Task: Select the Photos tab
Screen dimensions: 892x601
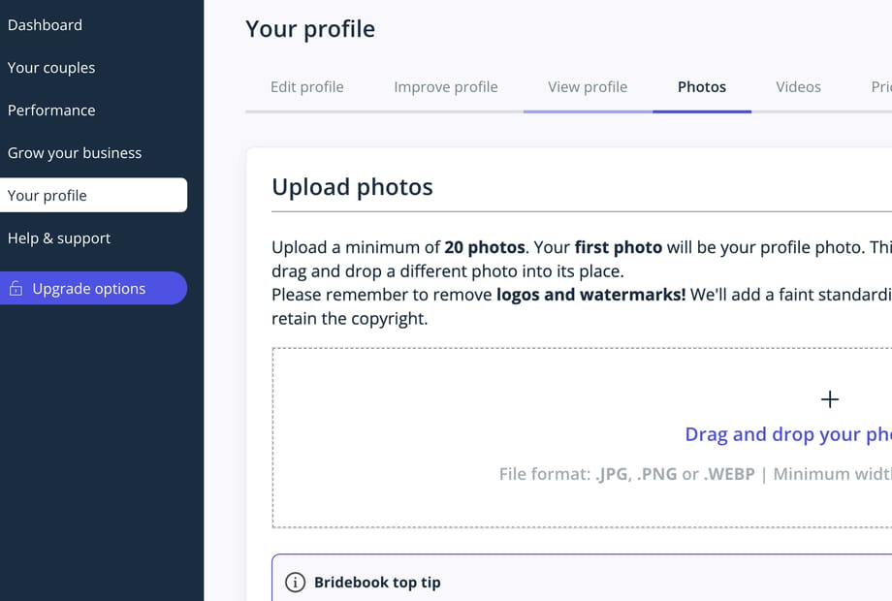Action: (x=702, y=87)
